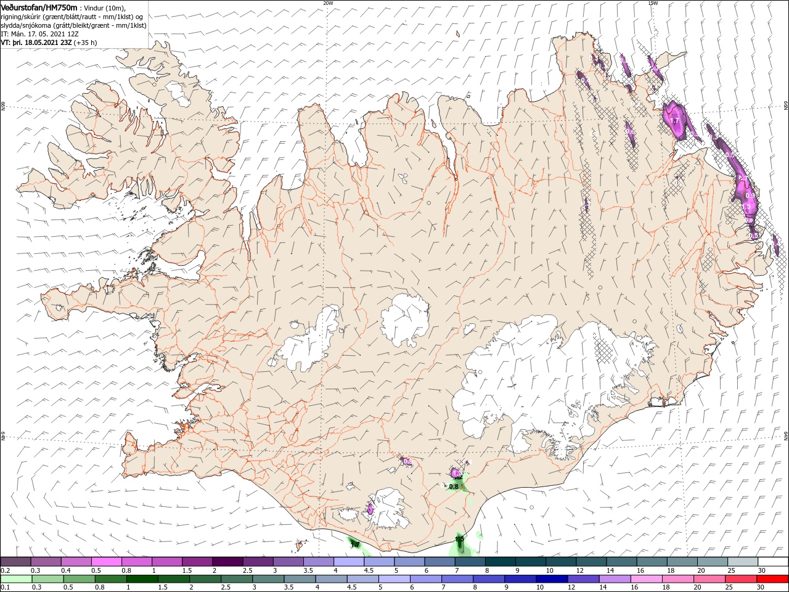
Task: Click the bright pink top-row swatch starting at 0.5
Action: tap(106, 562)
